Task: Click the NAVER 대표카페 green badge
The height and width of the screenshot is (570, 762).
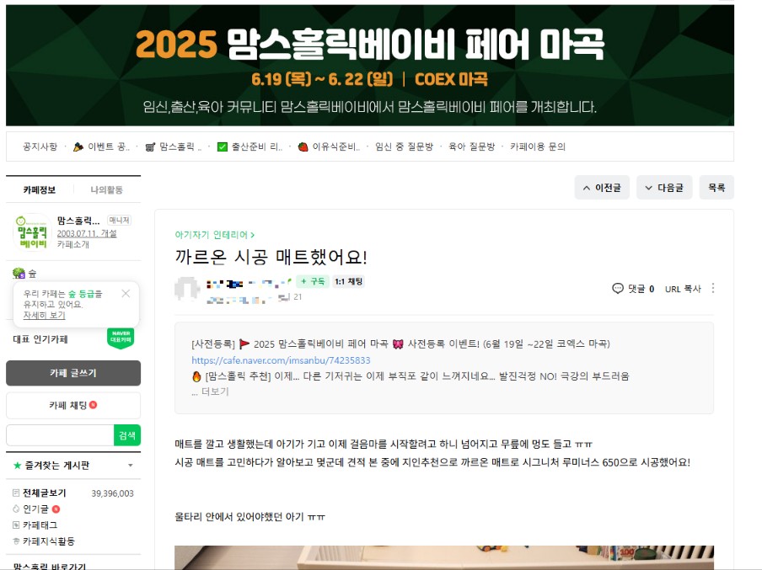Action: [x=121, y=338]
